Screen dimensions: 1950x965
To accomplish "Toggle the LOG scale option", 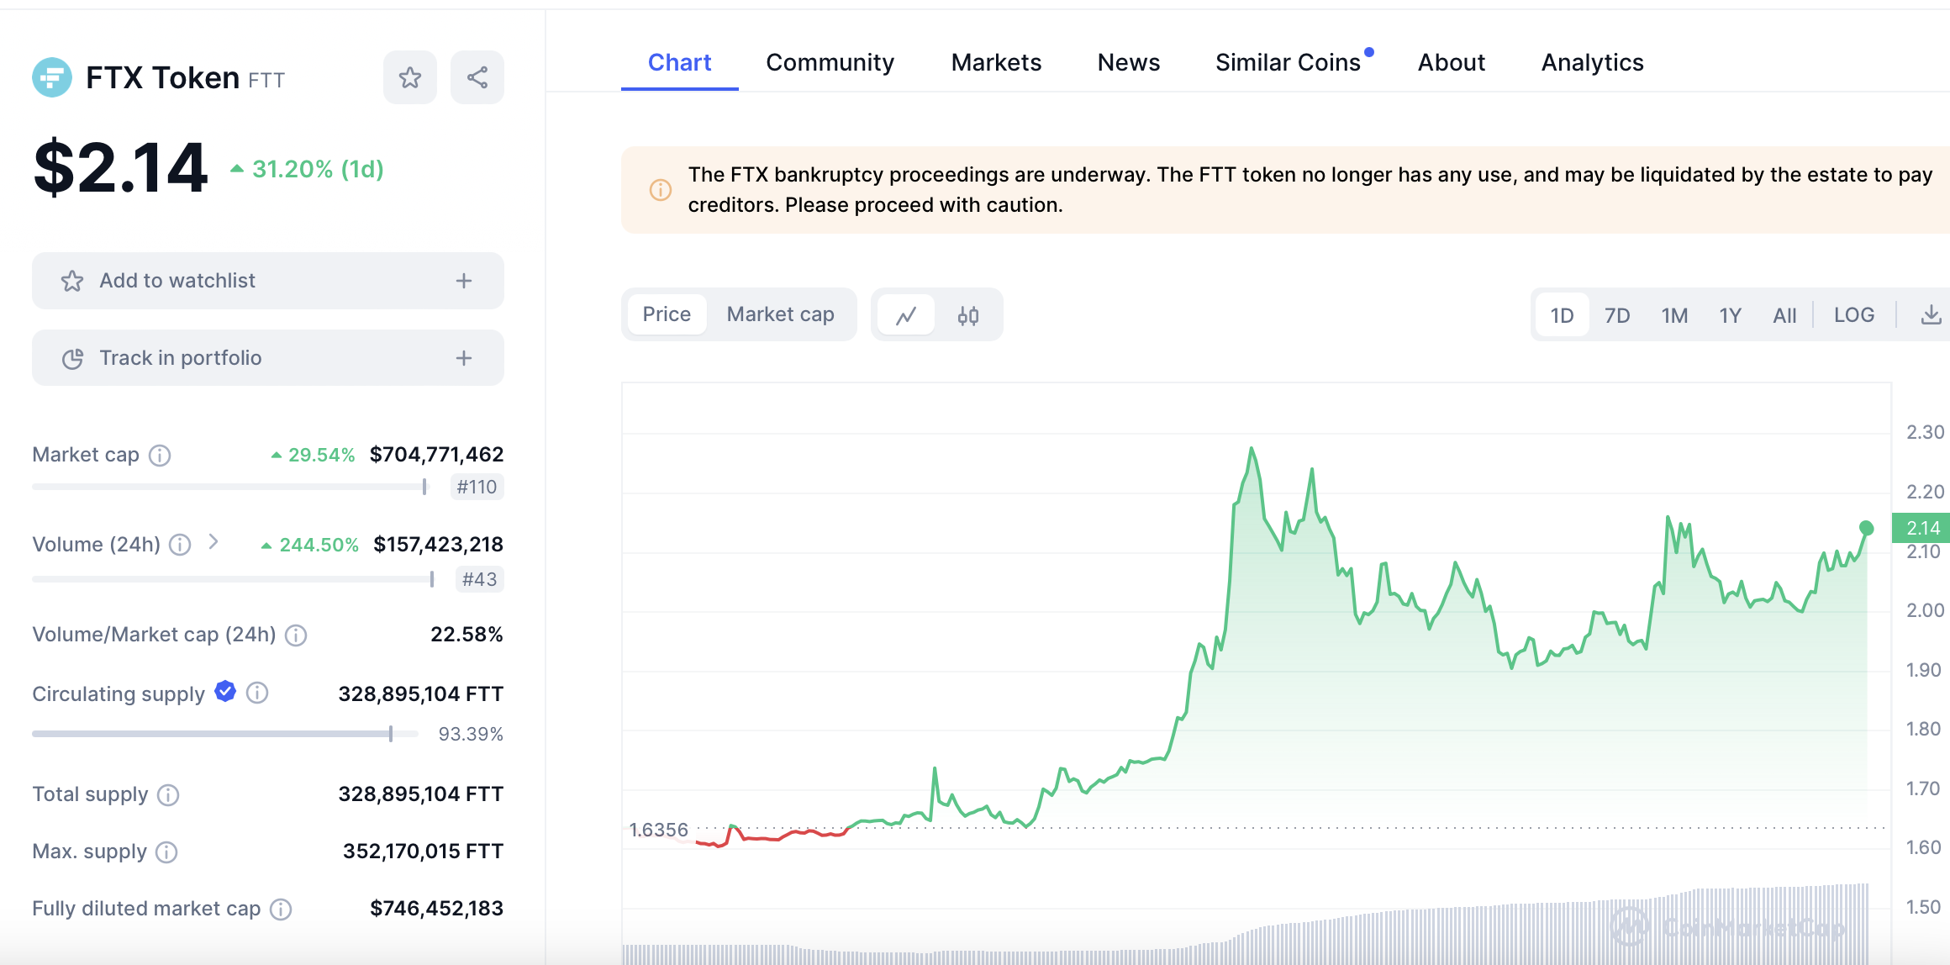I will pyautogui.click(x=1853, y=315).
